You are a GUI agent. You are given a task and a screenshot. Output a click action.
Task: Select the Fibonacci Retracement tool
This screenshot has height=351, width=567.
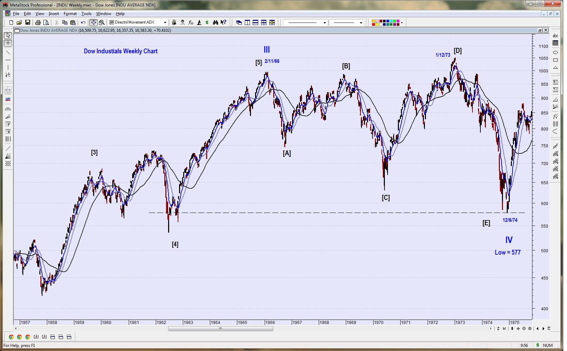click(8, 131)
